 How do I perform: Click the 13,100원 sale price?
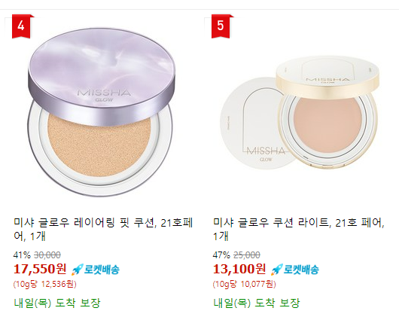pyautogui.click(x=239, y=269)
